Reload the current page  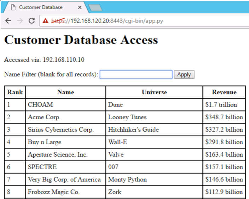tap(31, 21)
